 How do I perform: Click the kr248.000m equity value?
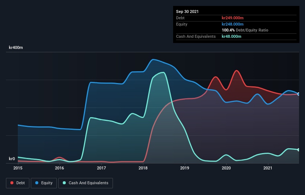tap(233, 24)
